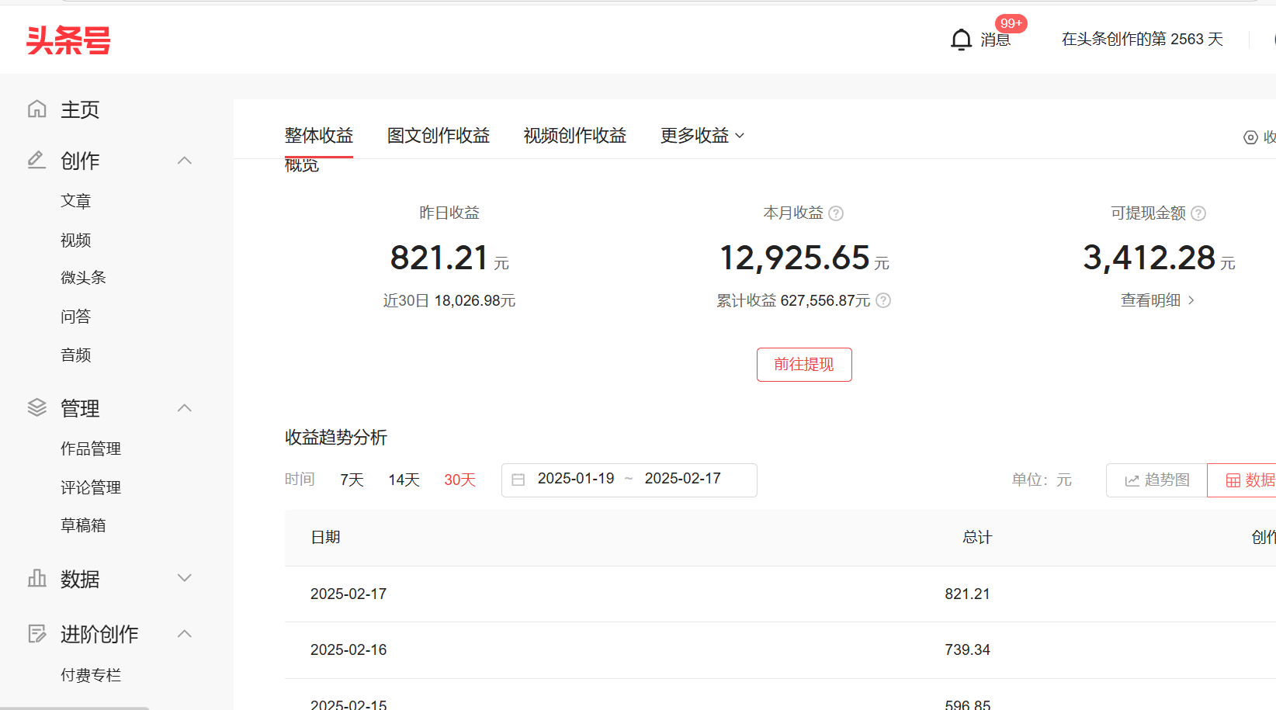Click the 12,925.65 monthly earnings value
Screen dimensions: 1276x710
coord(795,258)
